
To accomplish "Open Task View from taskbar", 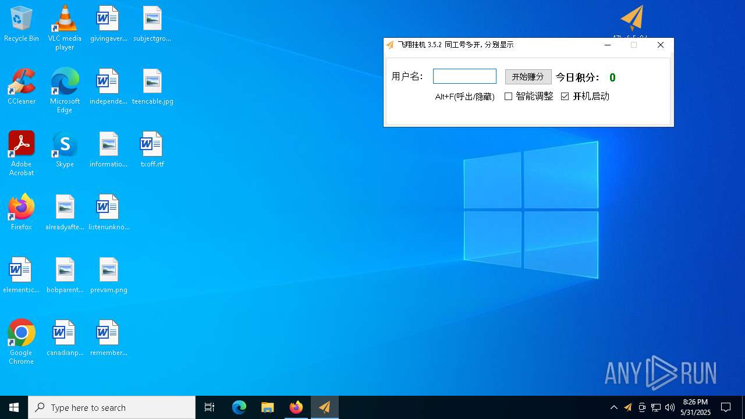I will pos(210,407).
